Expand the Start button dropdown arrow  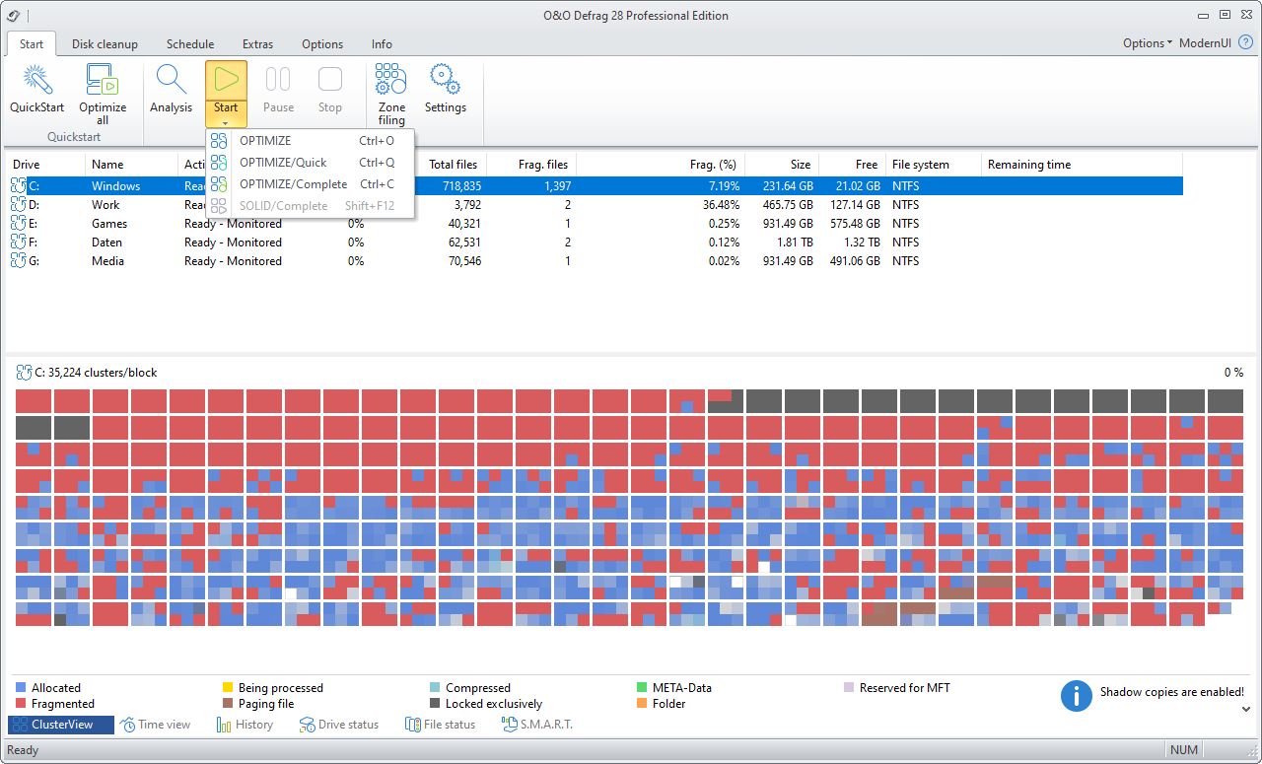(x=226, y=122)
